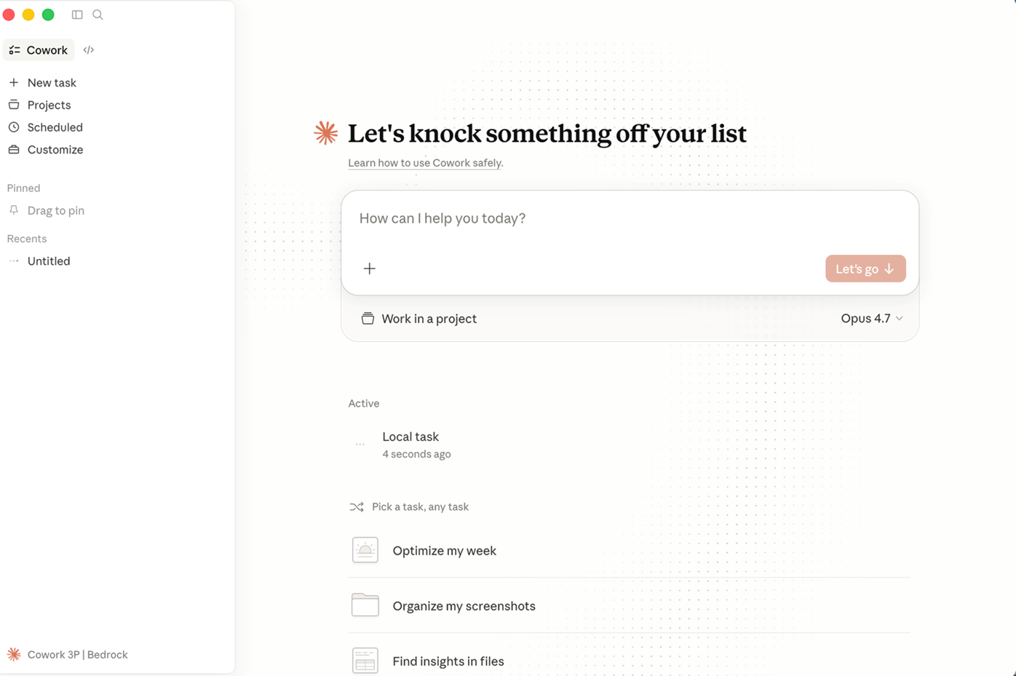Screen dimensions: 1016x676
Task: Open Customize in the sidebar
Action: pyautogui.click(x=55, y=150)
